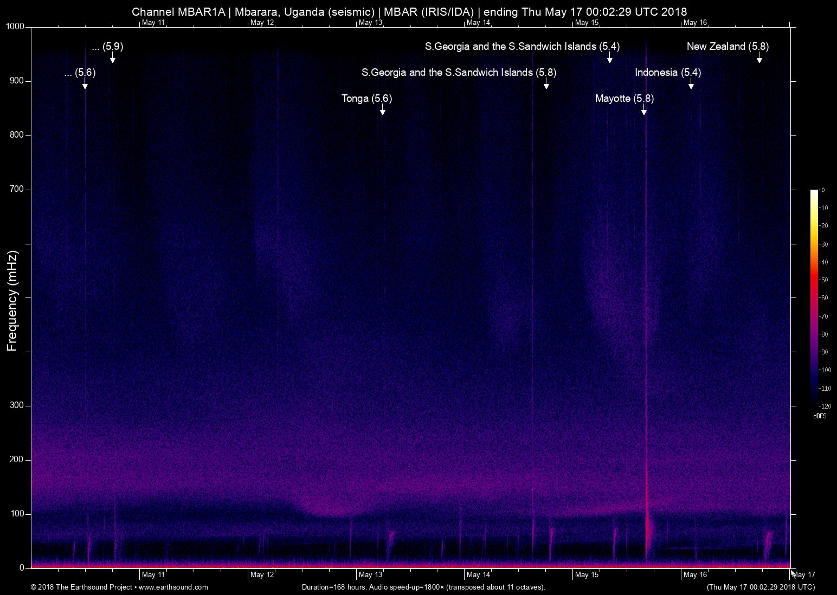Click the dBFS unit label under colorbar
This screenshot has width=837, height=595.
pos(820,416)
